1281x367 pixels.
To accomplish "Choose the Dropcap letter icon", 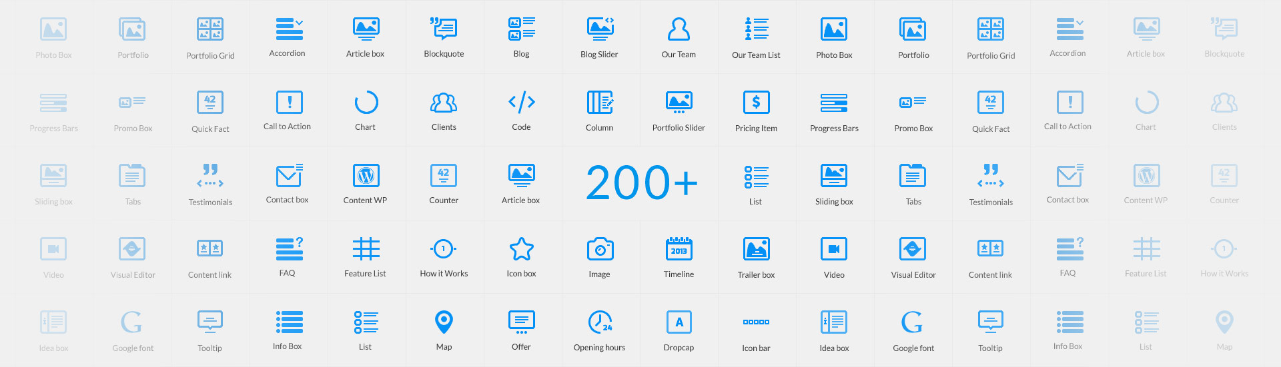I will [679, 322].
